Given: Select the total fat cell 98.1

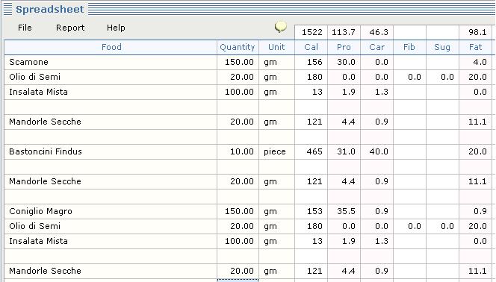Looking at the screenshot, I should click(475, 32).
